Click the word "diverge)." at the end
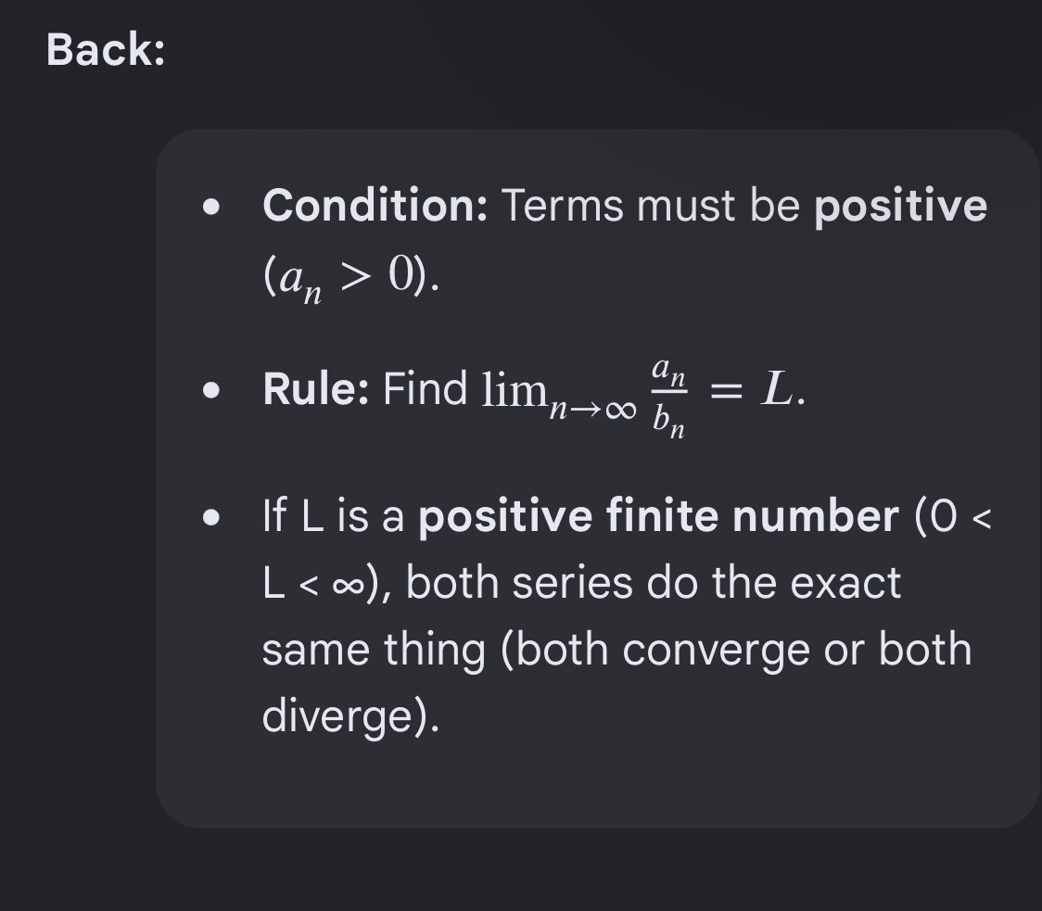This screenshot has width=1042, height=911. (350, 716)
